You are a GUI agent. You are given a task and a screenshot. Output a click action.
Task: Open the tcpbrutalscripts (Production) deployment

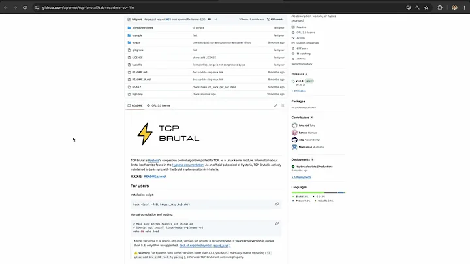click(x=315, y=167)
